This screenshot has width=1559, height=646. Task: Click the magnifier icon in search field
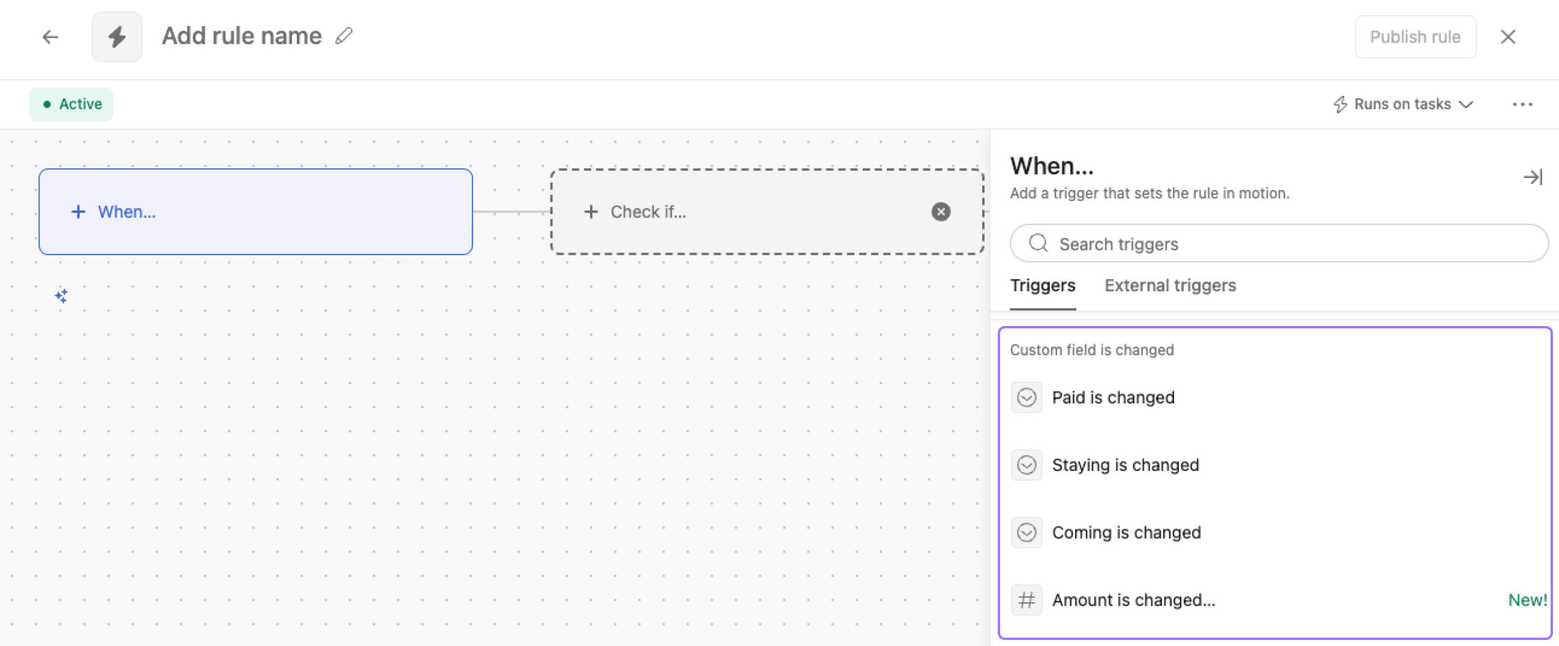1038,243
